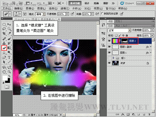Toggle lock position icon
156x117 pixels.
[x=123, y=35]
